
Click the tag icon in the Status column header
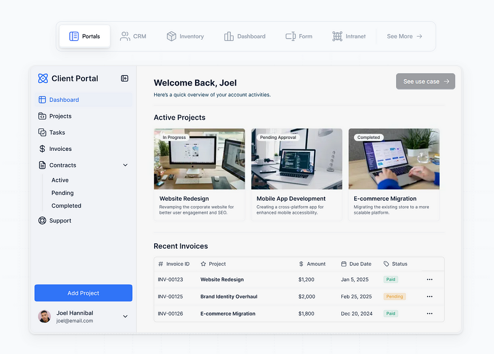(x=386, y=264)
